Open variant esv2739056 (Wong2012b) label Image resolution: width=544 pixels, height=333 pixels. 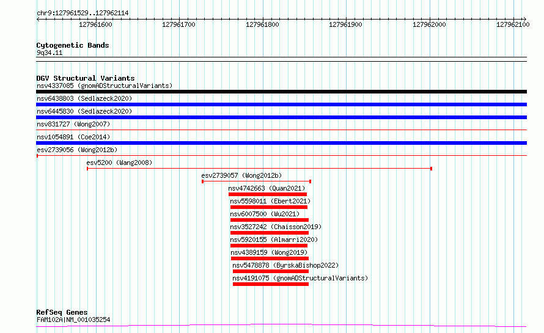(x=77, y=150)
